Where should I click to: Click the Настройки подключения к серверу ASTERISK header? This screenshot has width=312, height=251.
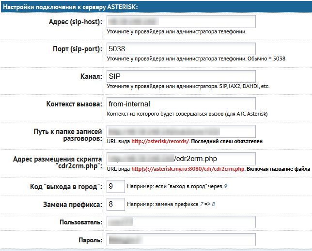coord(70,7)
